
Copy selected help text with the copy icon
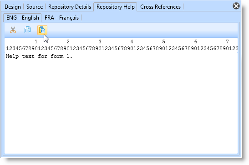click(x=27, y=30)
